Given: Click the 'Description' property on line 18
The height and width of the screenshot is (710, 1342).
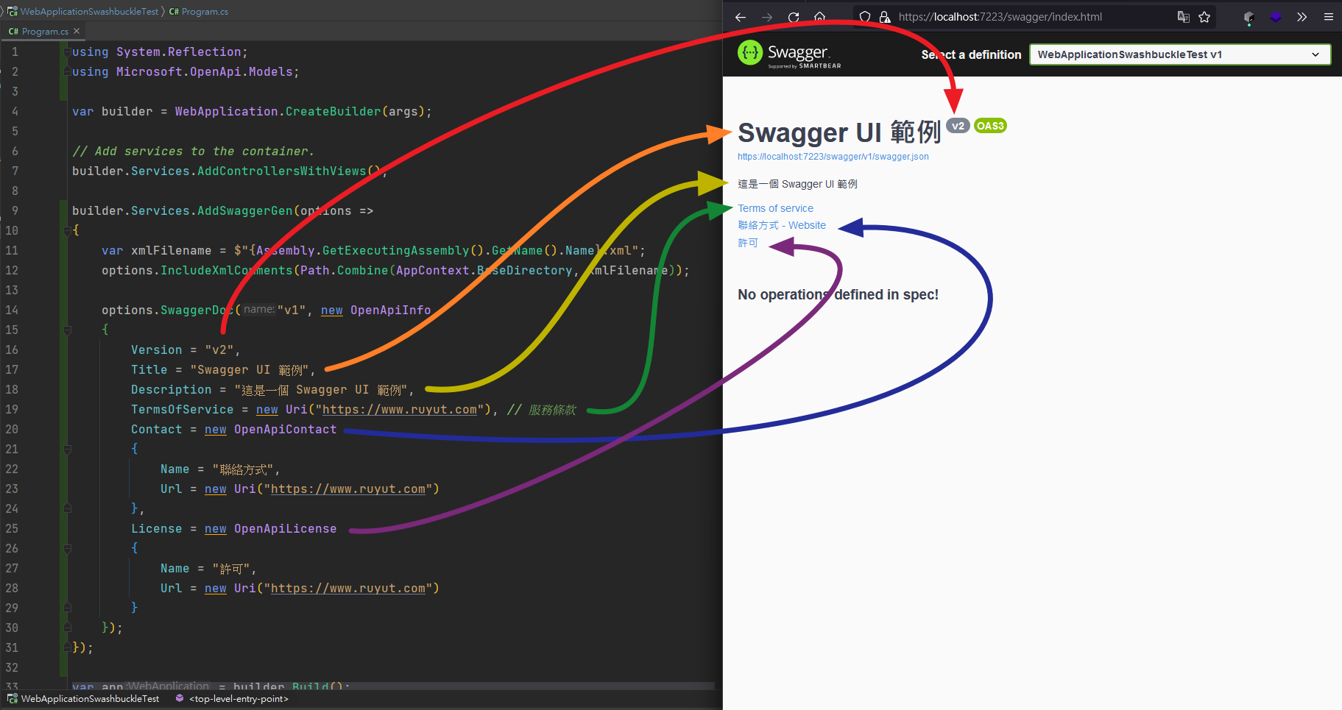Looking at the screenshot, I should 172,390.
